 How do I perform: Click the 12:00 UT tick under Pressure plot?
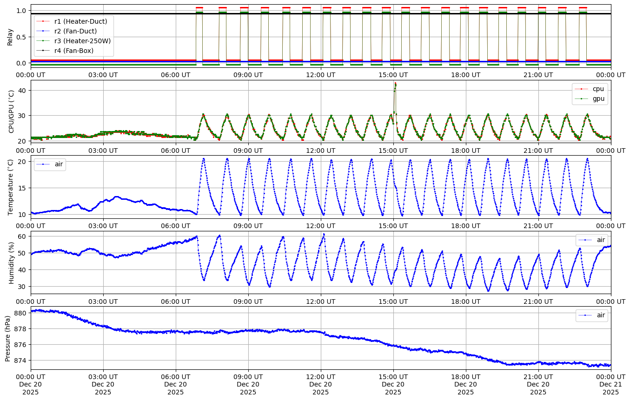321,376
